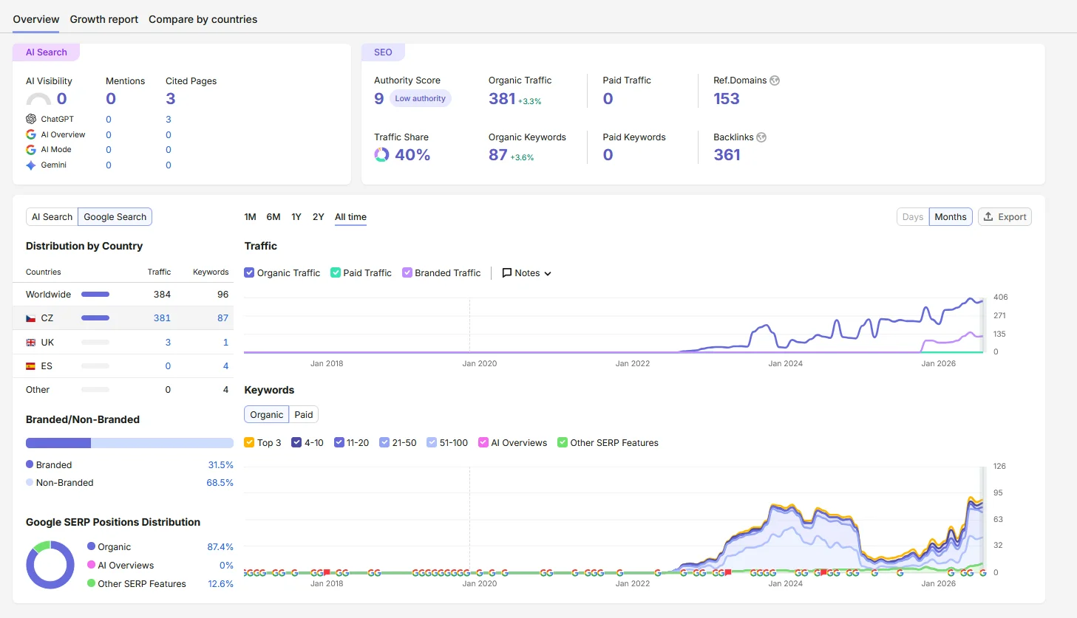Toggle the Branded Traffic checkbox
This screenshot has width=1077, height=618.
coord(407,272)
